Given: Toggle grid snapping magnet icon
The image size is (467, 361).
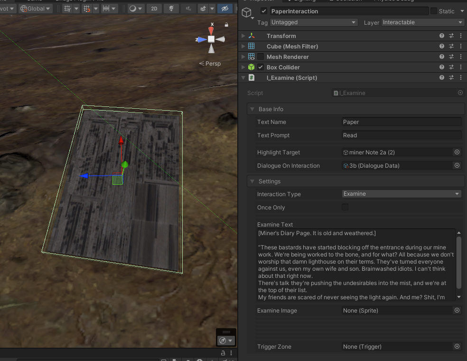Looking at the screenshot, I should point(87,9).
